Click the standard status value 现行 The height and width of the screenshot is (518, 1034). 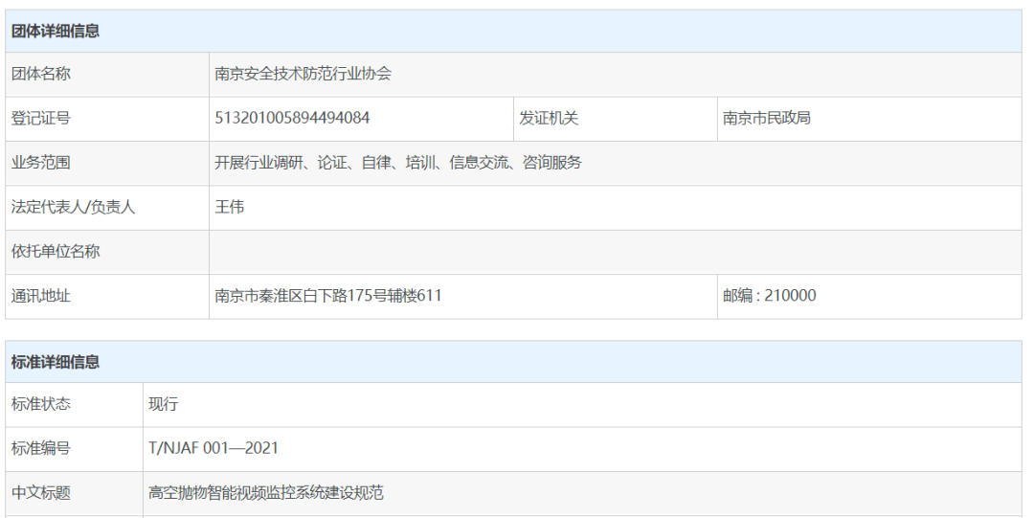tap(163, 404)
